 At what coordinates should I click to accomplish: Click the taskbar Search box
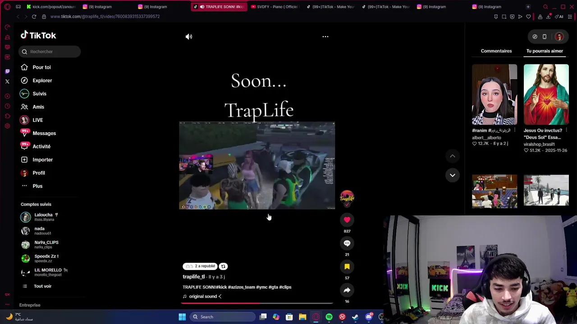(x=223, y=317)
